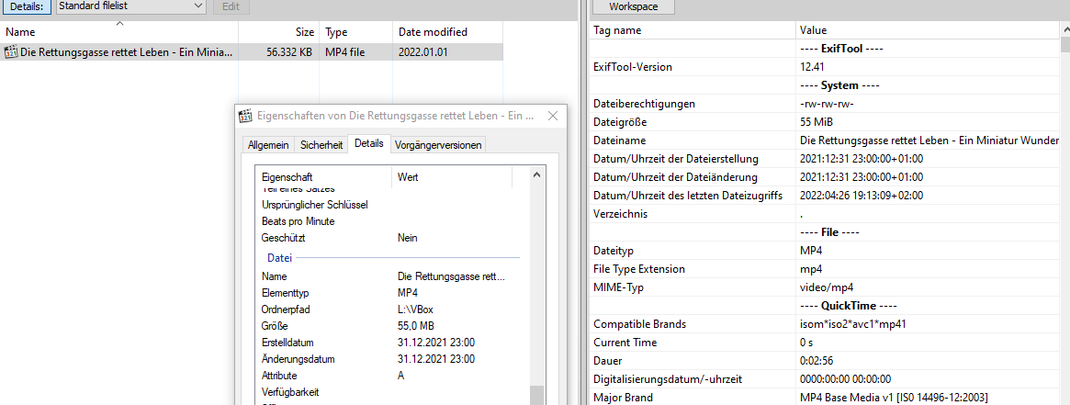This screenshot has height=405, width=1070.
Task: Open the Standard filelist dropdown
Action: click(131, 6)
